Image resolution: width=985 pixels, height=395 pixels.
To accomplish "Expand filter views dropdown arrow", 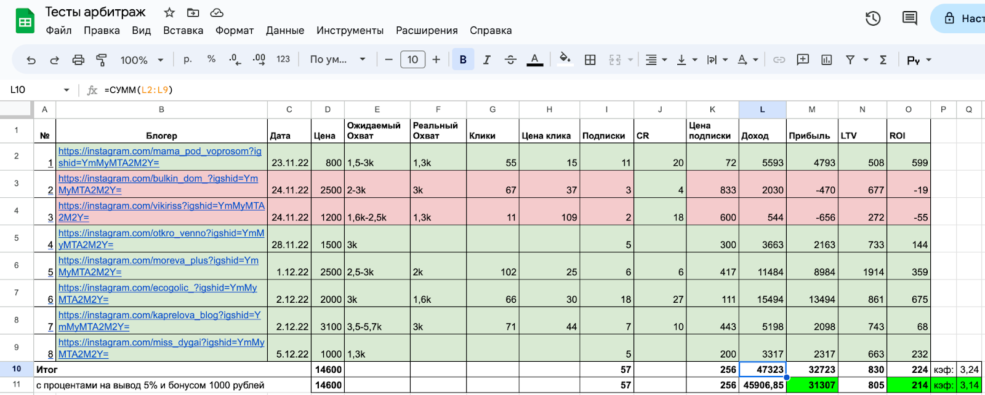I will tap(866, 60).
